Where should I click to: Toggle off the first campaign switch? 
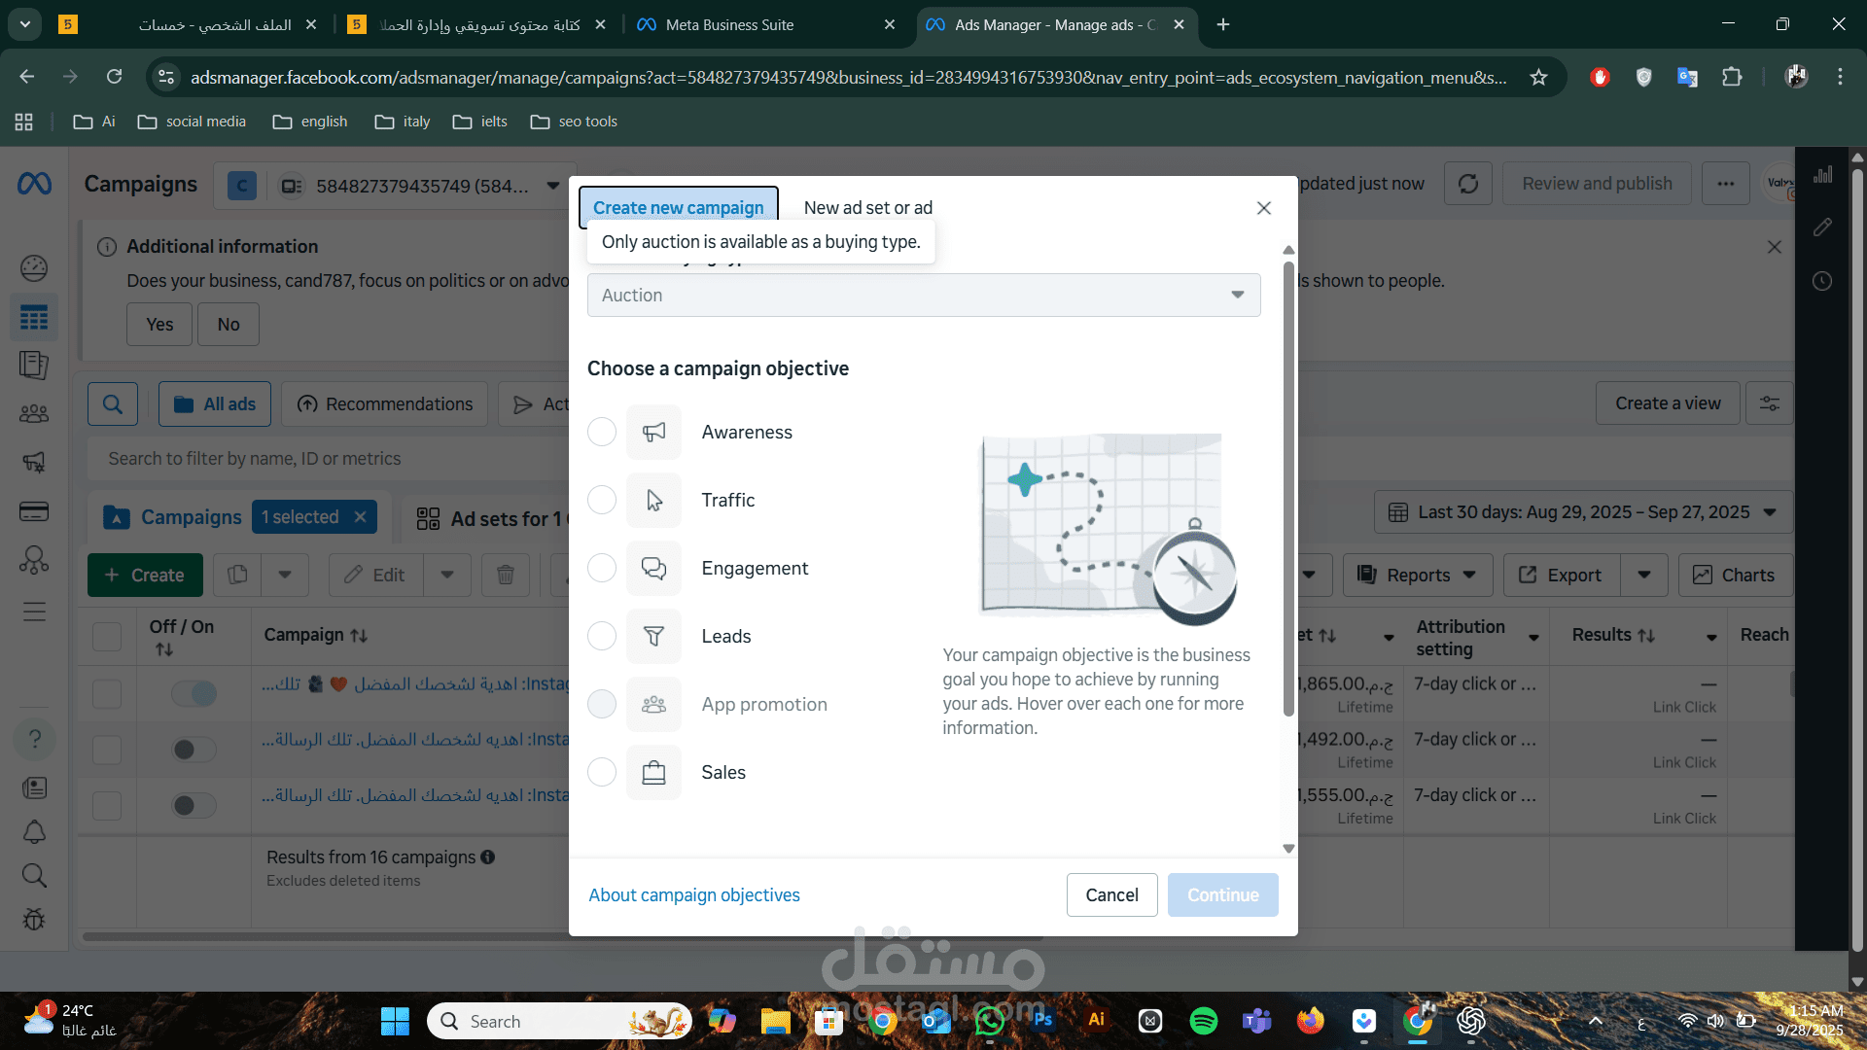tap(194, 693)
